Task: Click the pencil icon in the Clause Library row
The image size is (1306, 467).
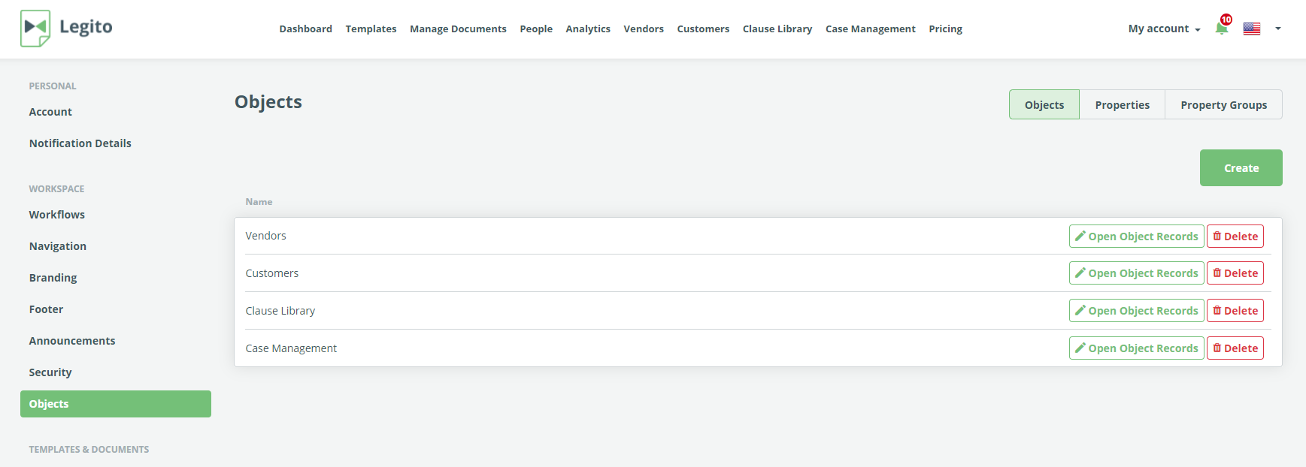Action: [1080, 311]
